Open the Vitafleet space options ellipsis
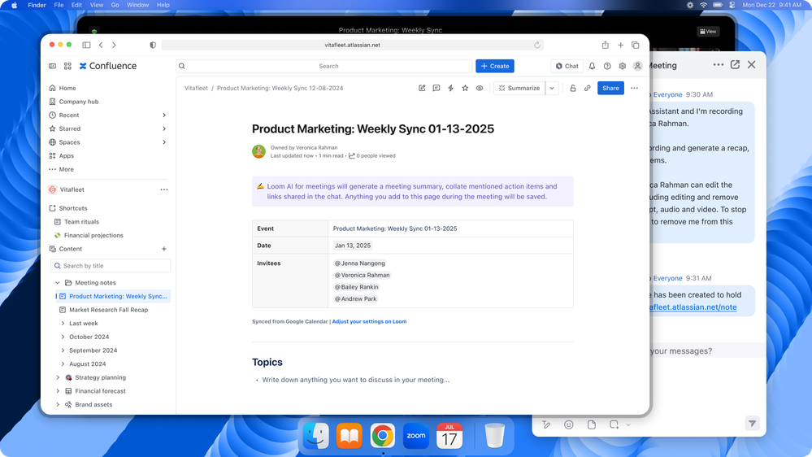The width and height of the screenshot is (812, 457). coord(164,189)
